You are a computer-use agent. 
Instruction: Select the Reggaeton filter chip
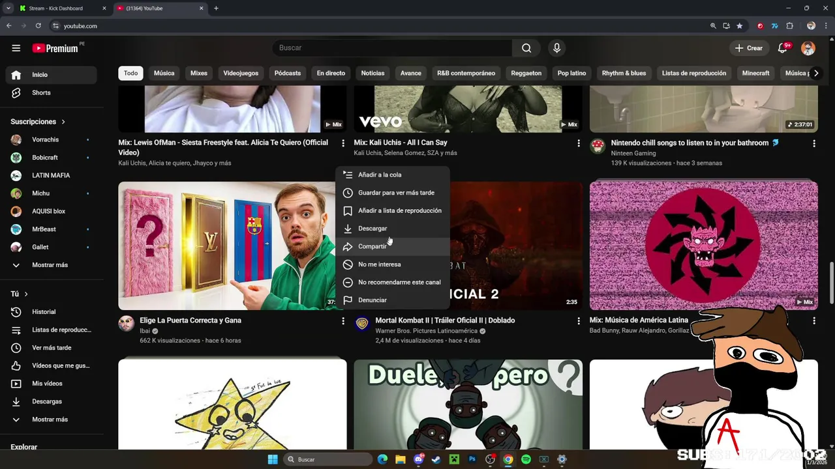tap(526, 73)
